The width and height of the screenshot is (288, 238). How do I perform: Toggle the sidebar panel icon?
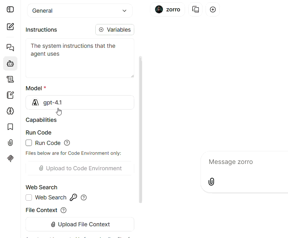coord(10,9)
